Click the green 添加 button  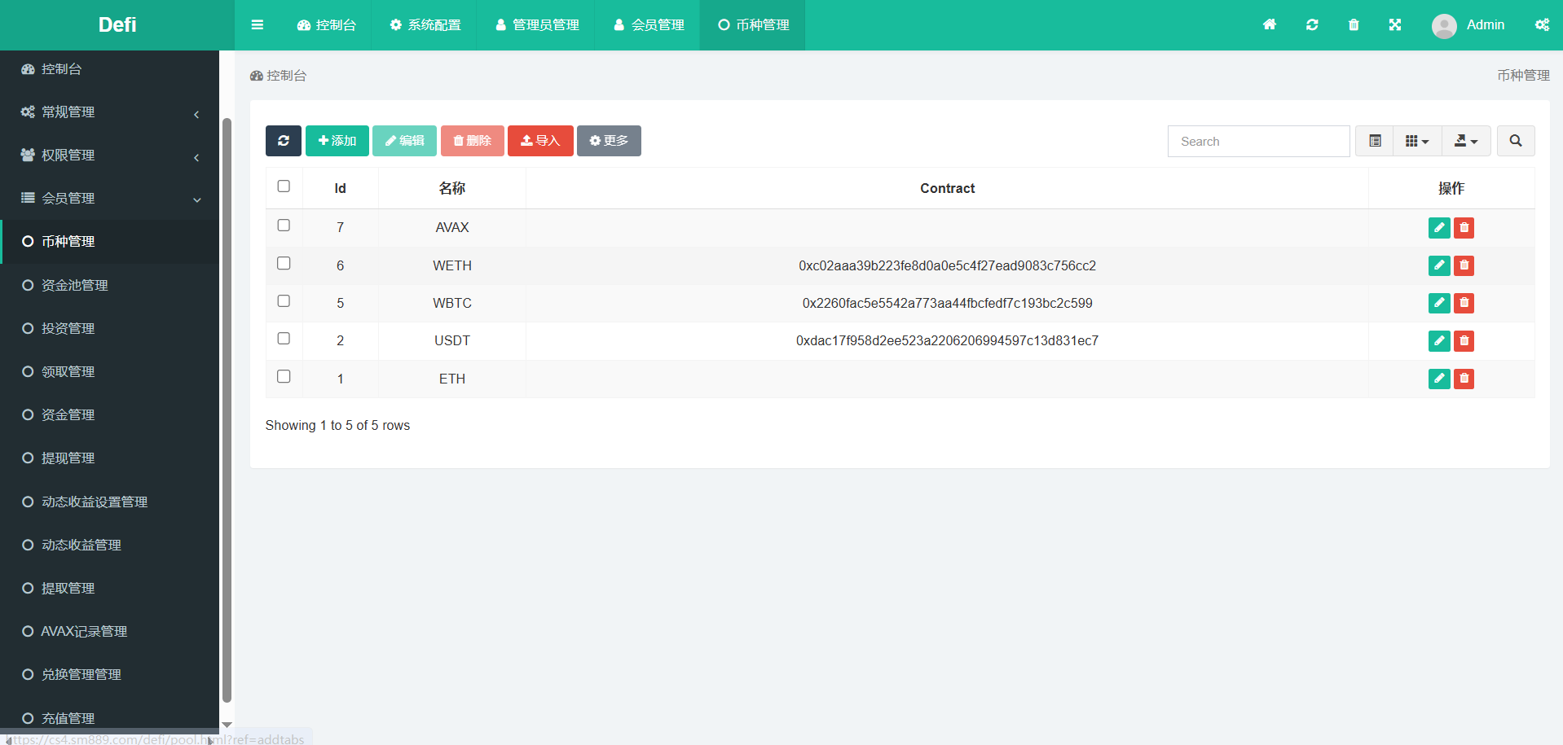337,141
